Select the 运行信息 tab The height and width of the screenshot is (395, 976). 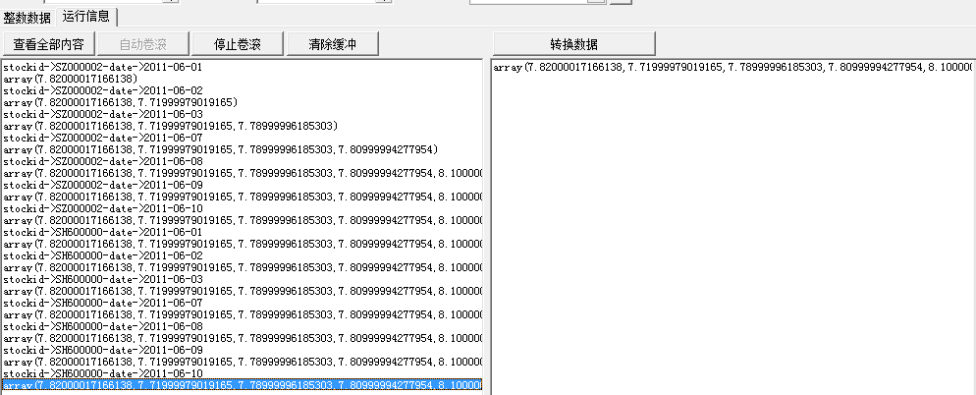pyautogui.click(x=87, y=17)
